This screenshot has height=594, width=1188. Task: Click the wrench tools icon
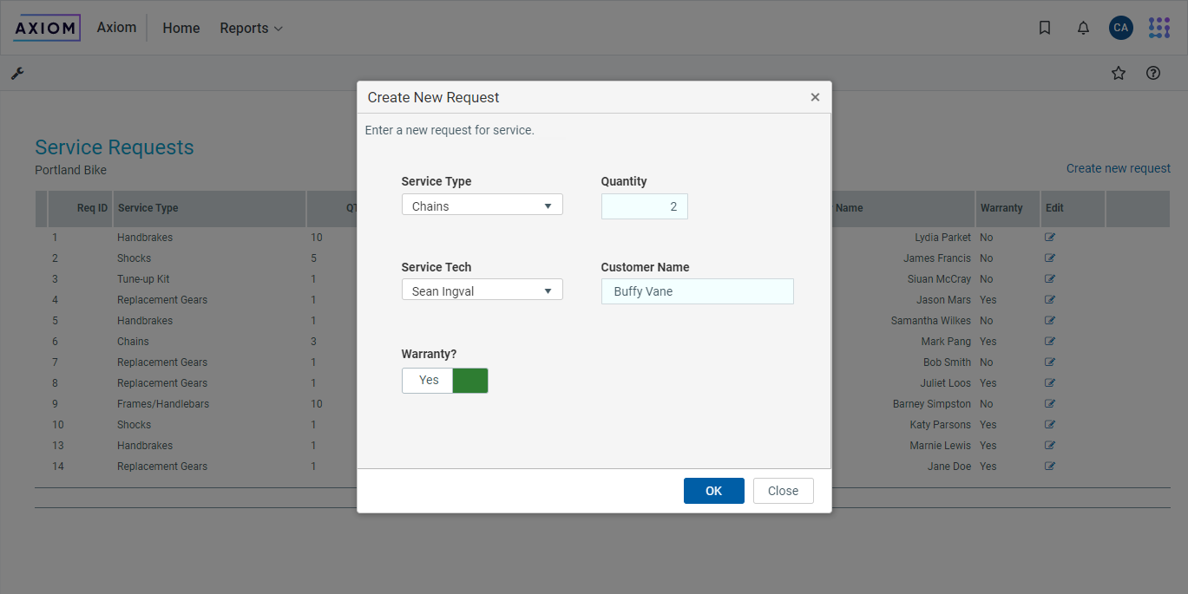pos(17,74)
